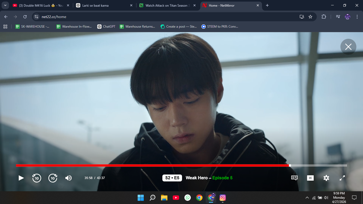Open the episodes list icon in player
Viewport: 363px width, 204px height.
294,178
